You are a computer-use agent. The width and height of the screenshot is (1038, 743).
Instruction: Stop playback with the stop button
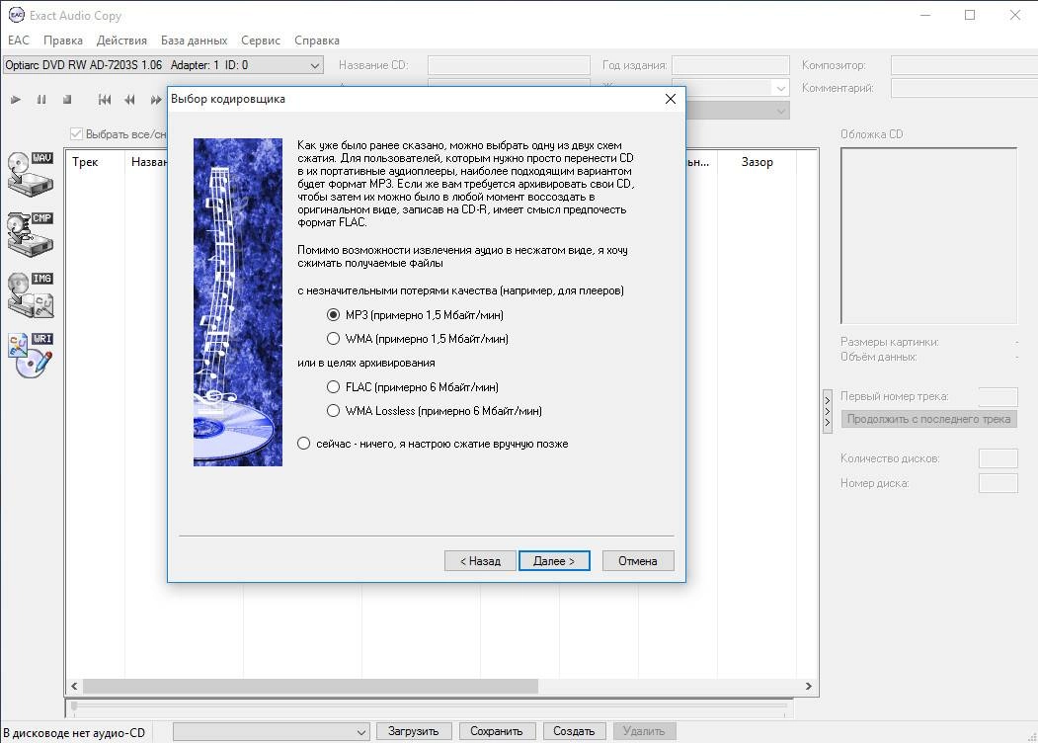(x=67, y=100)
